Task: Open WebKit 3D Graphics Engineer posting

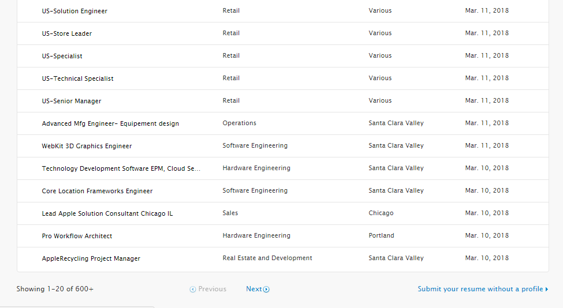Action: point(87,146)
